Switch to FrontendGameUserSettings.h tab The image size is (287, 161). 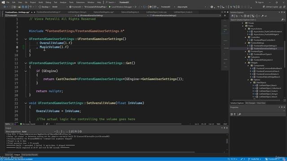point(48,12)
